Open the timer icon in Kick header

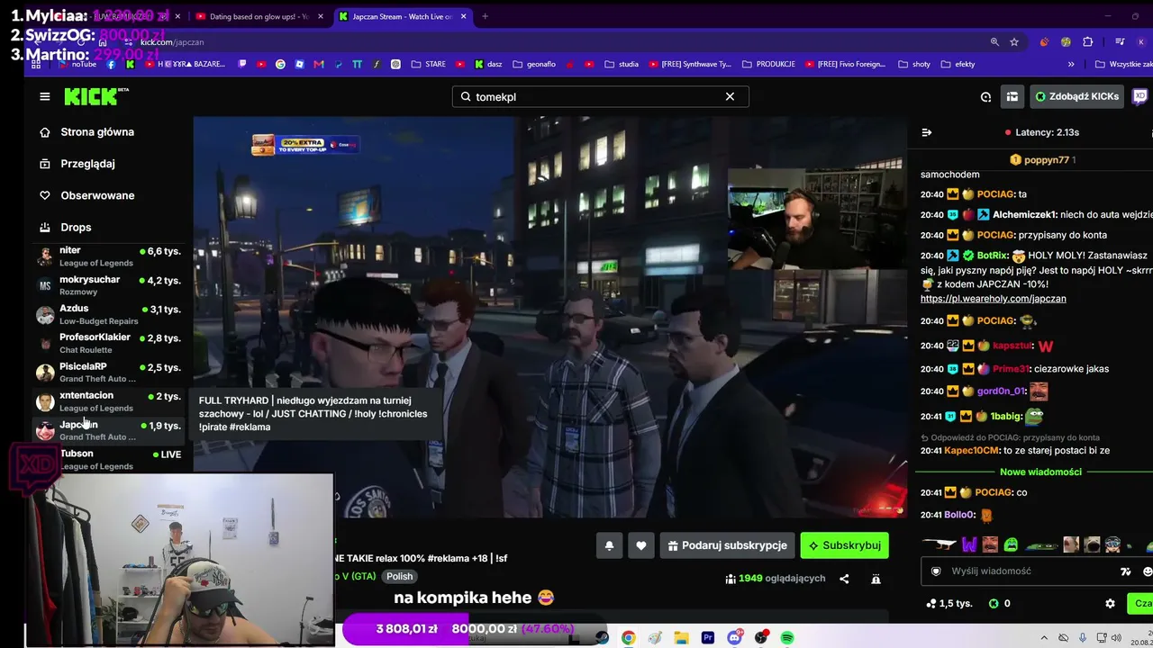[x=985, y=96]
